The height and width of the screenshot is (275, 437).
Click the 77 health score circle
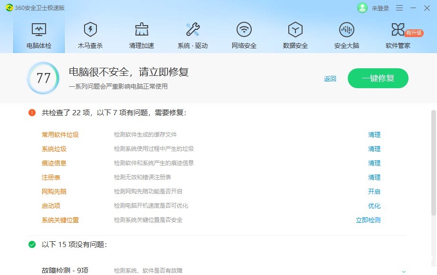point(43,78)
